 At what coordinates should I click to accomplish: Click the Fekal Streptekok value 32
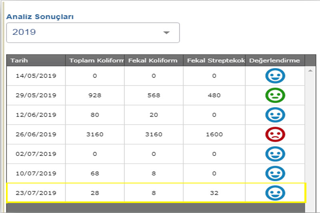(x=214, y=193)
